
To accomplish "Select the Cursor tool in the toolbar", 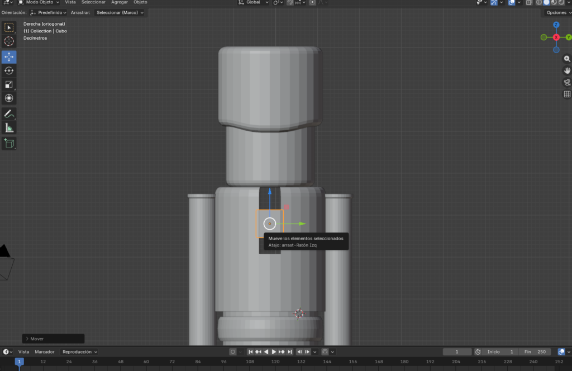I will click(x=9, y=41).
